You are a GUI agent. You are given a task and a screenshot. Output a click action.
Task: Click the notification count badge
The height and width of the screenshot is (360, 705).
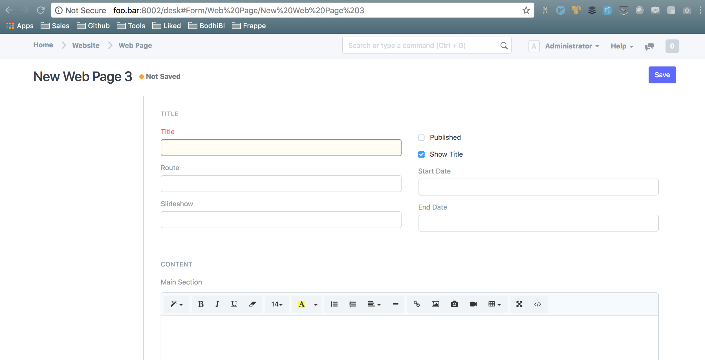(x=672, y=46)
